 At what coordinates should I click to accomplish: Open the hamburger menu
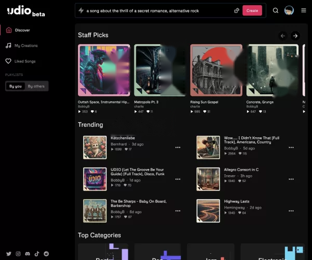304,10
